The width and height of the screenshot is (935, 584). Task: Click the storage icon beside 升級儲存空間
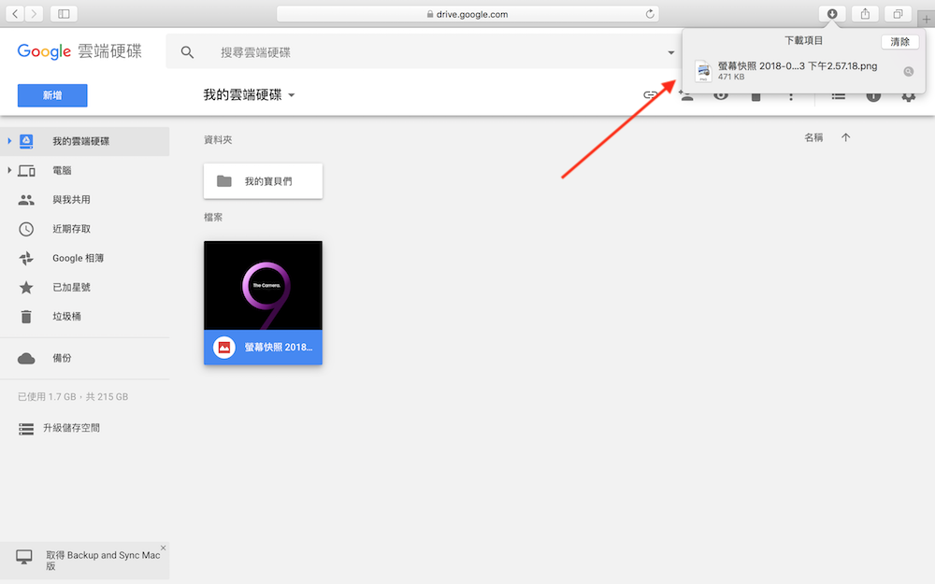pos(26,429)
